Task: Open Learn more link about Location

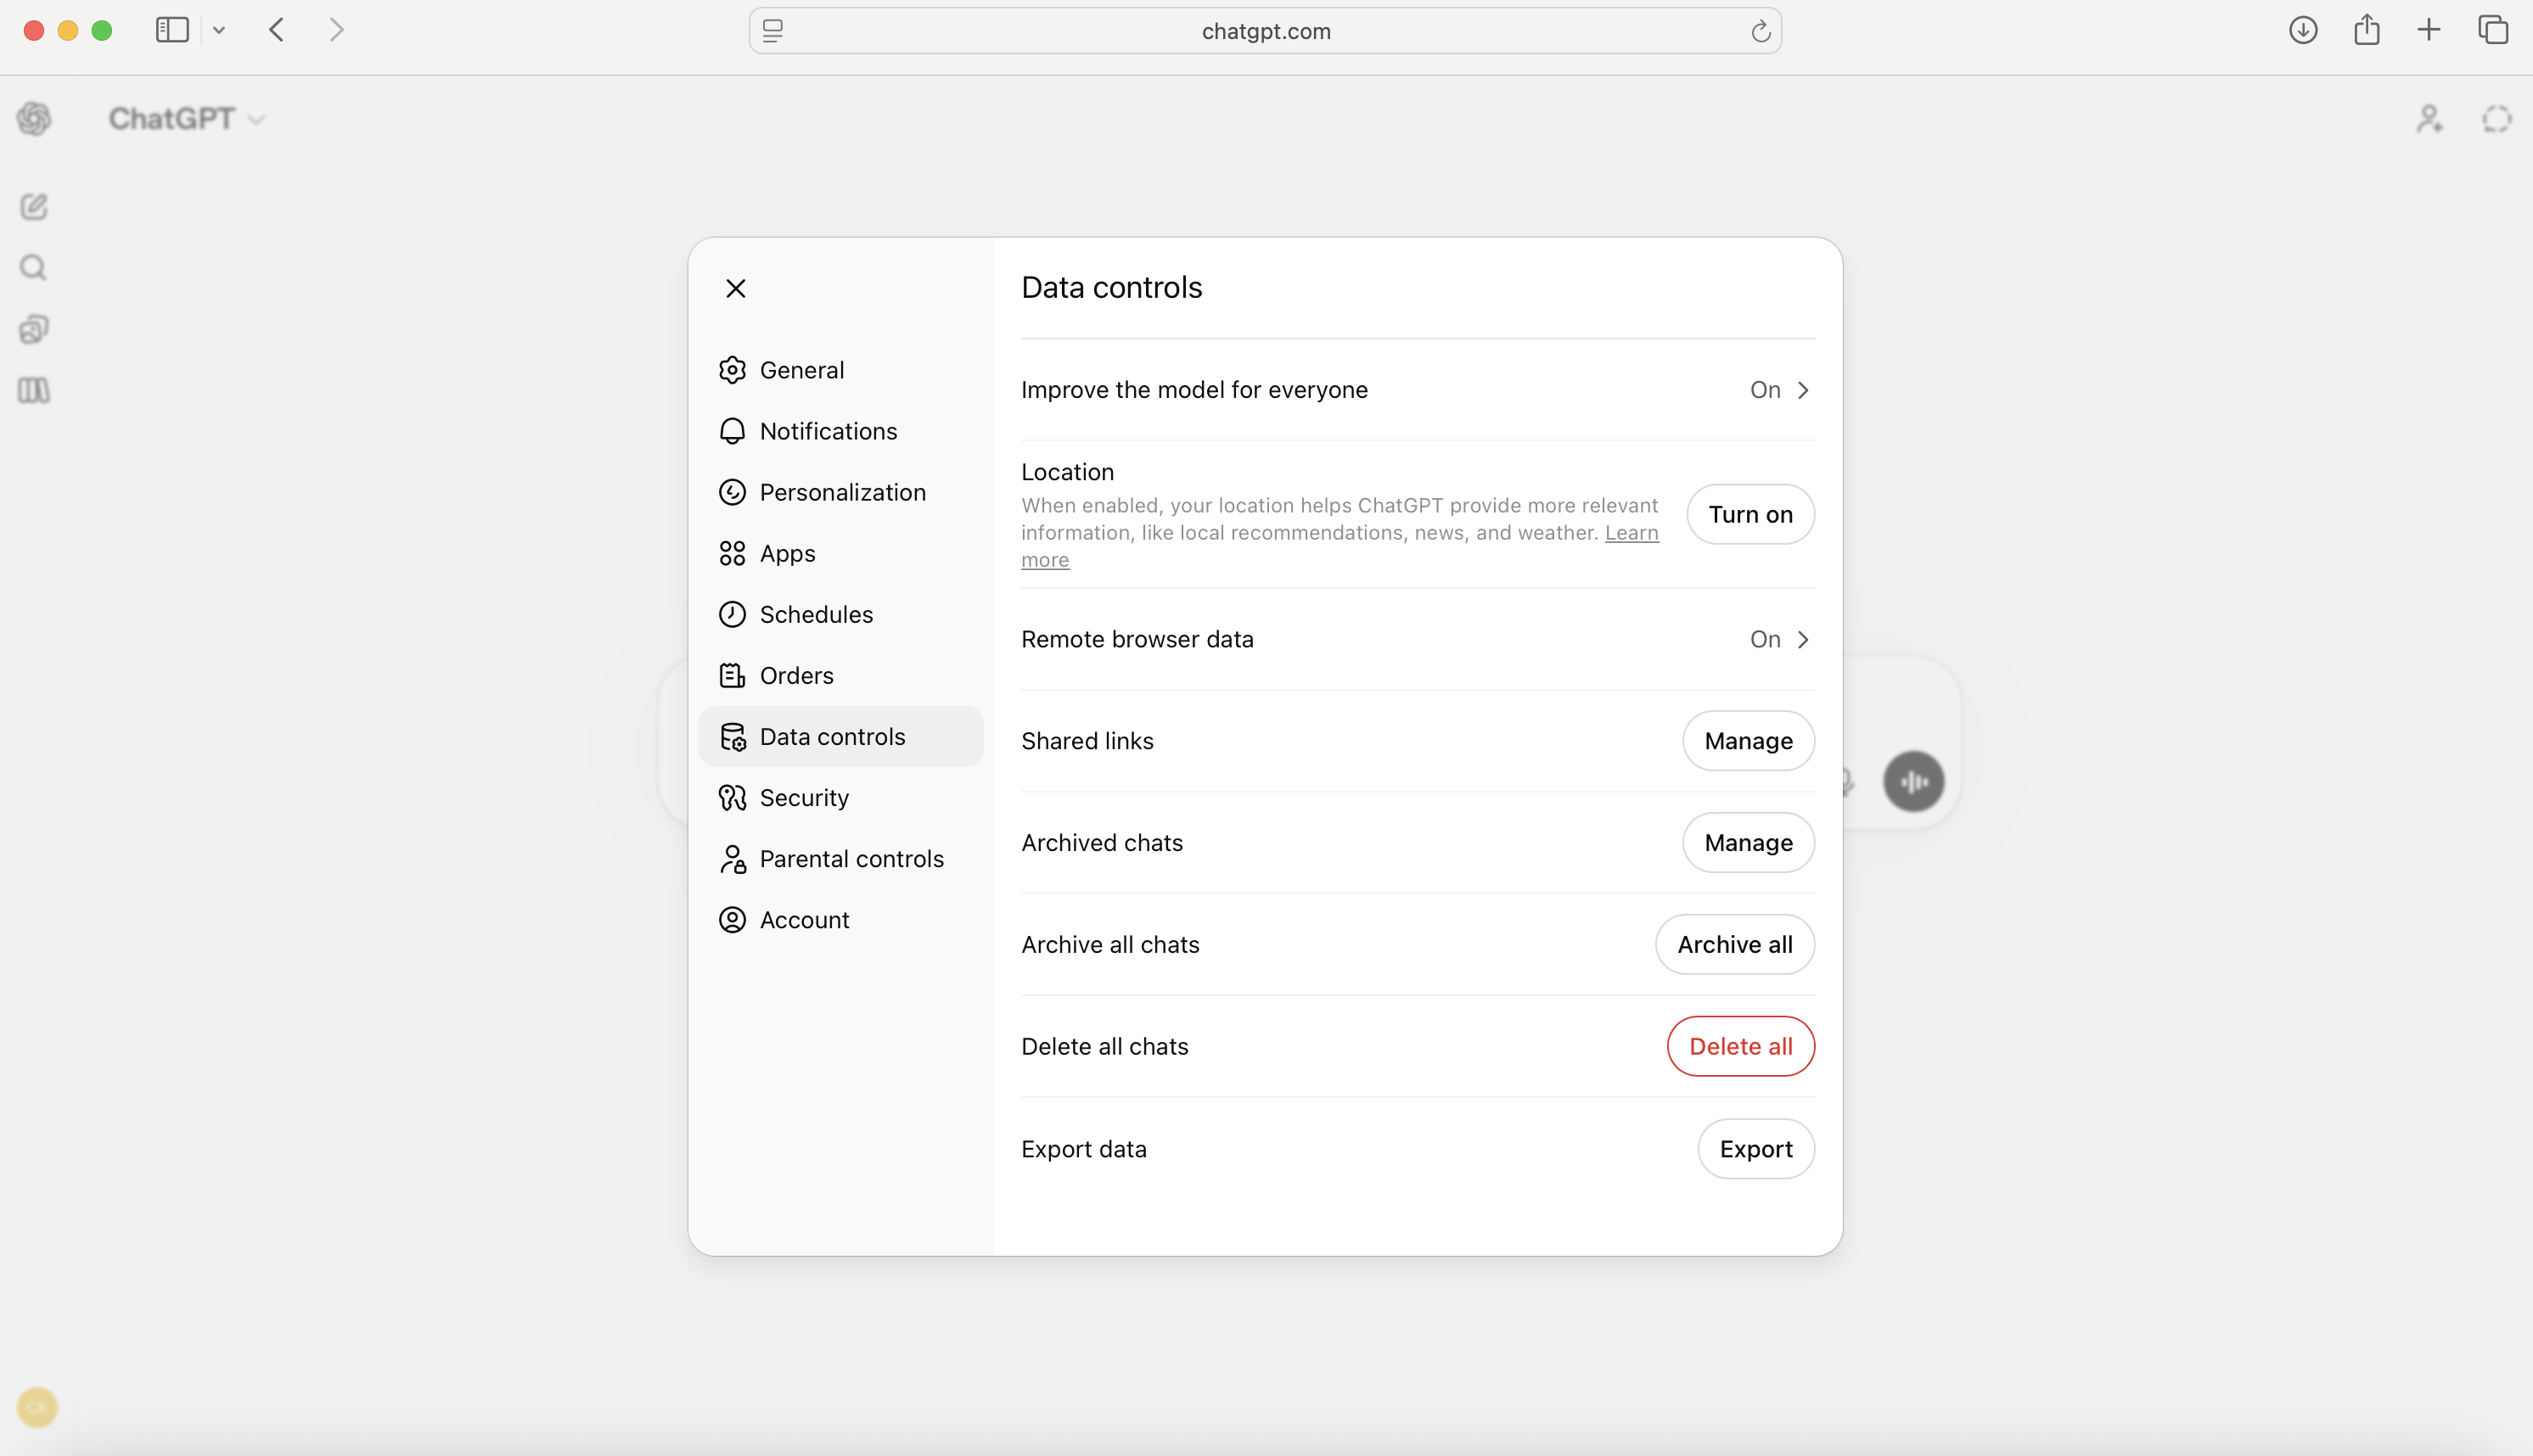Action: 1631,533
